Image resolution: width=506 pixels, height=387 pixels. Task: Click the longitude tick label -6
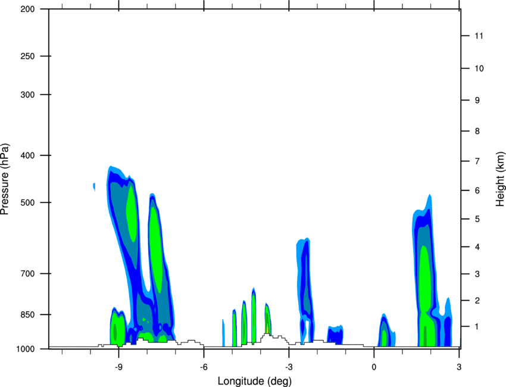pos(204,367)
